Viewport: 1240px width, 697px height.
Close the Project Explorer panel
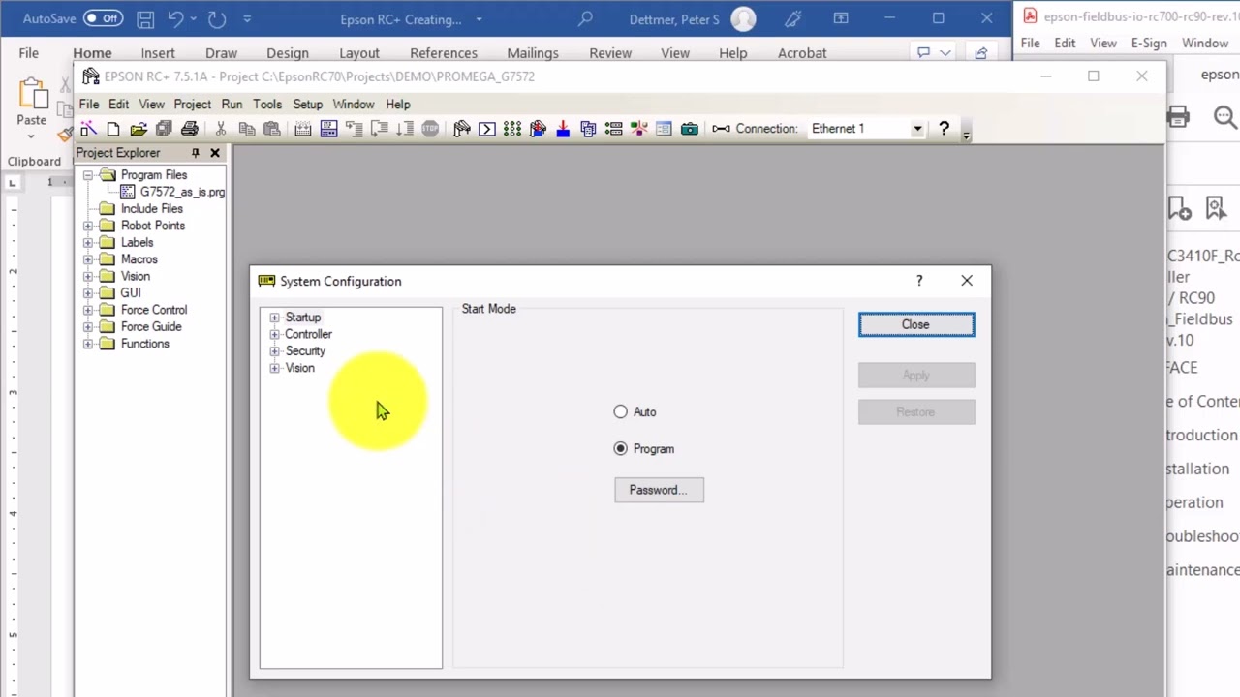[x=215, y=153]
